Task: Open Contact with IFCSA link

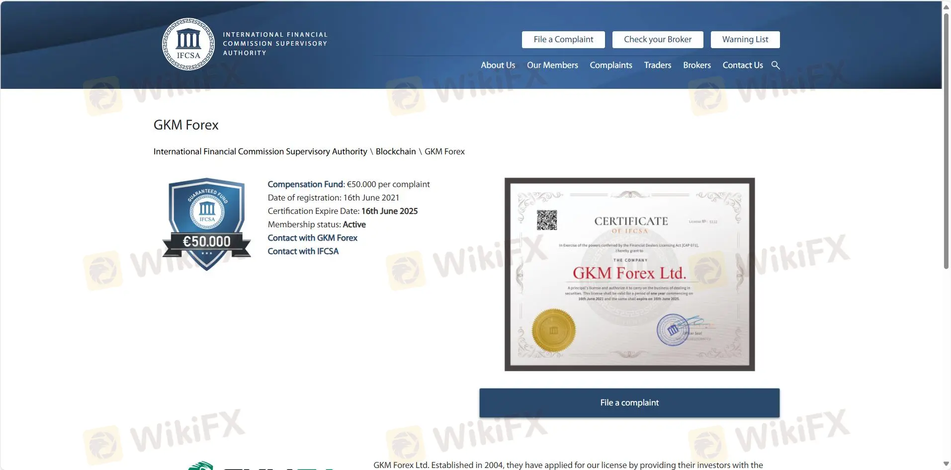Action: (x=303, y=251)
